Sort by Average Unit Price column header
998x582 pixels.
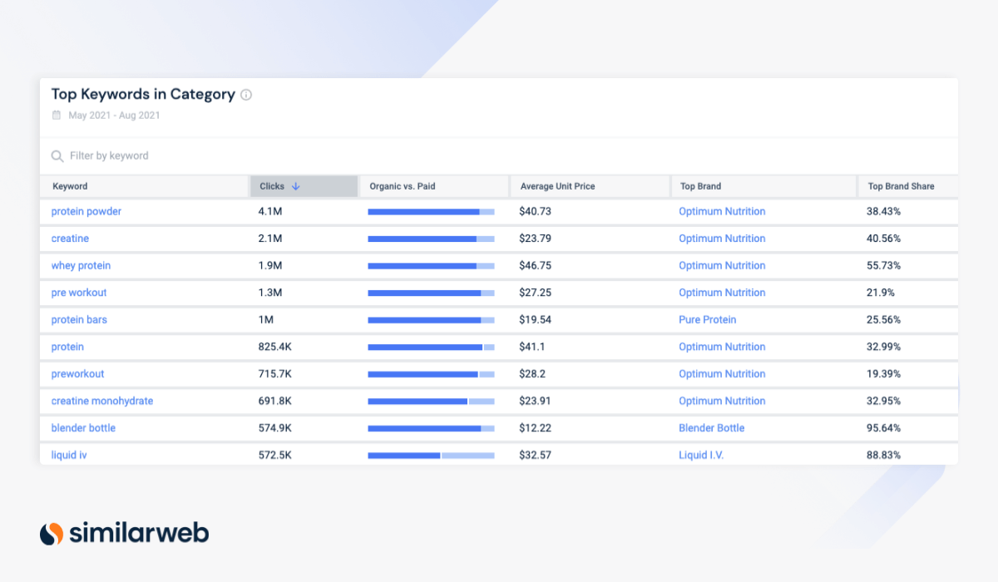coord(557,186)
